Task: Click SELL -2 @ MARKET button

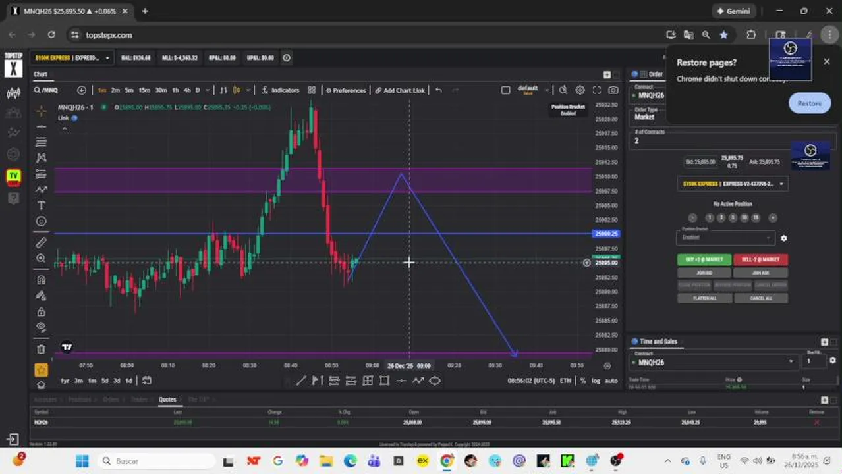Action: pos(760,259)
